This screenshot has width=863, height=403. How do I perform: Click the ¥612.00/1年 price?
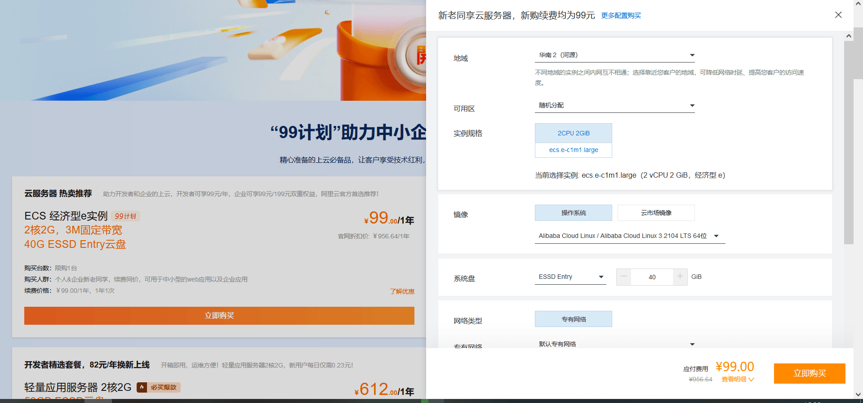click(384, 390)
